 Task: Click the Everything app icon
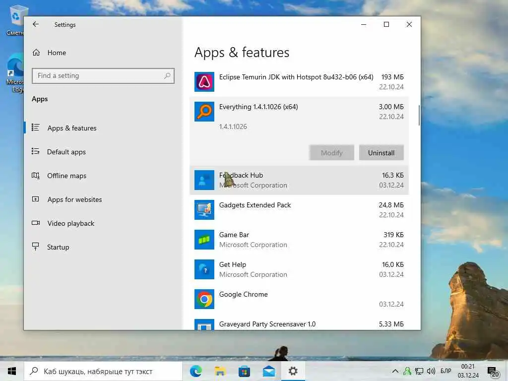point(204,112)
